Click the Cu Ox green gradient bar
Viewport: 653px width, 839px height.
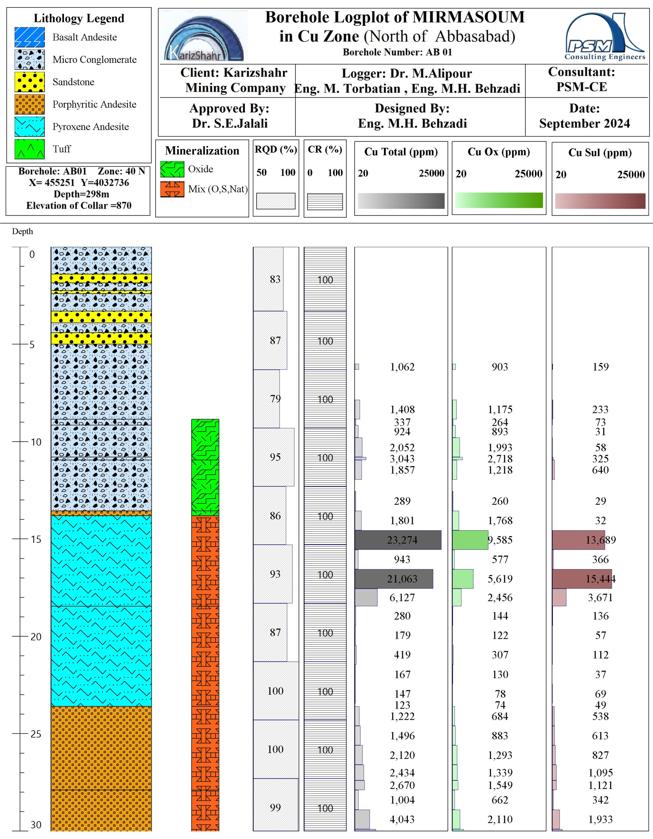coord(499,200)
